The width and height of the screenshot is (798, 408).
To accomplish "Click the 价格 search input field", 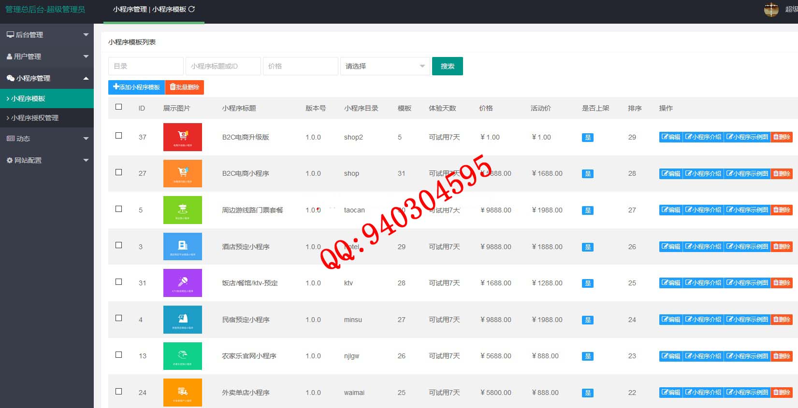I will 300,66.
